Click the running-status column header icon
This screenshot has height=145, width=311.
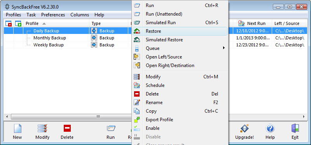click(18, 23)
